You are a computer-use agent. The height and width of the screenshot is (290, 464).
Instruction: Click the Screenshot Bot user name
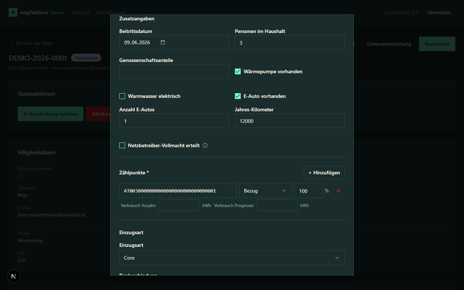pos(402,12)
